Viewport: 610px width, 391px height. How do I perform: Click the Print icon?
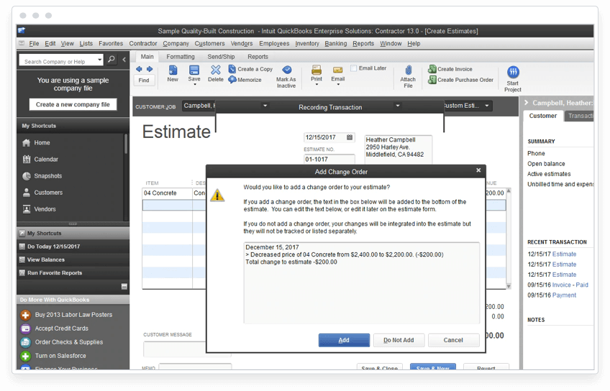[317, 70]
